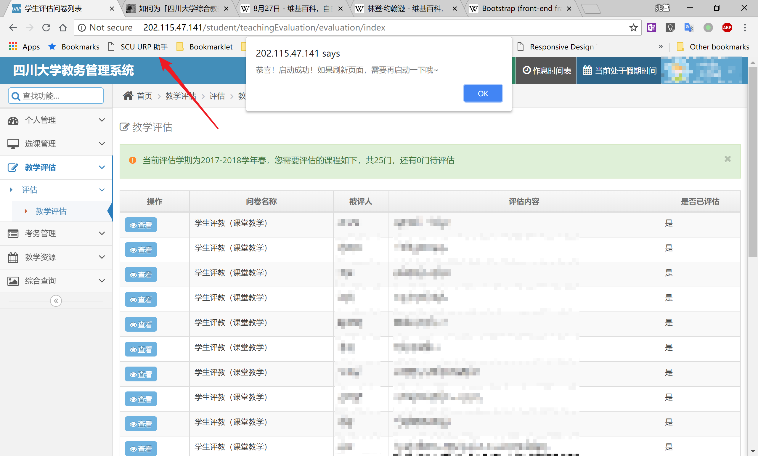
Task: Click the first 查看 view button
Action: coord(141,225)
